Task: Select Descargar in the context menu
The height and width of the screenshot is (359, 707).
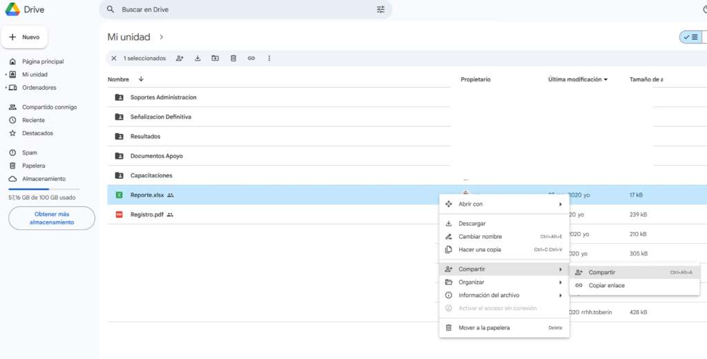Action: click(472, 224)
